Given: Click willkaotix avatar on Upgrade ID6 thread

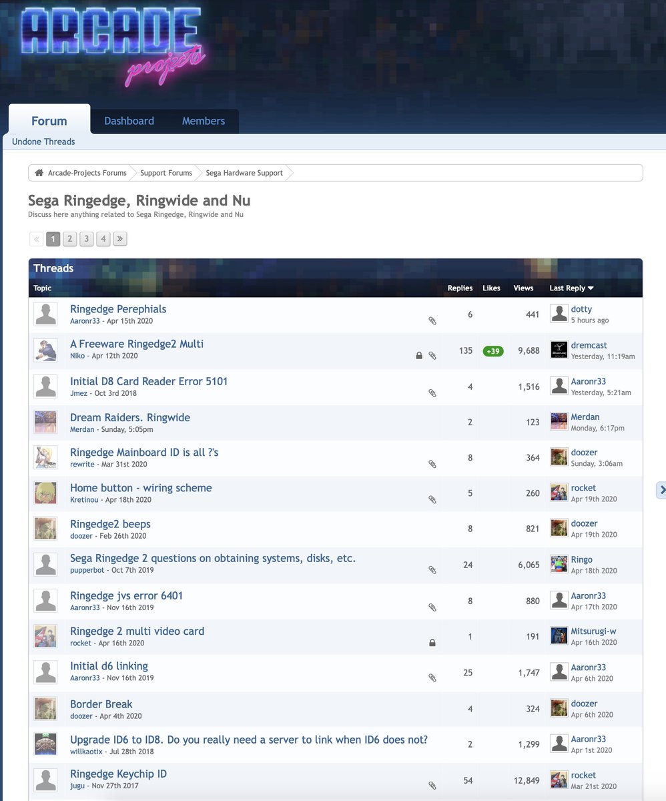Looking at the screenshot, I should pos(45,744).
